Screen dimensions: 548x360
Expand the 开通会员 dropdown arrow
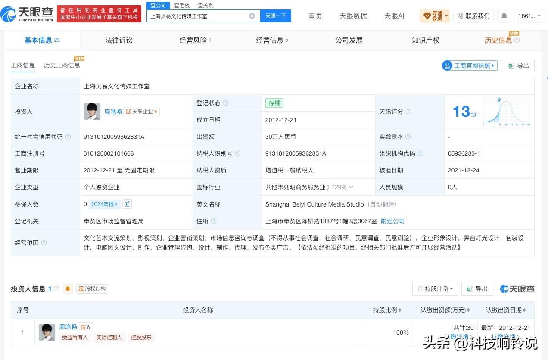tap(446, 16)
